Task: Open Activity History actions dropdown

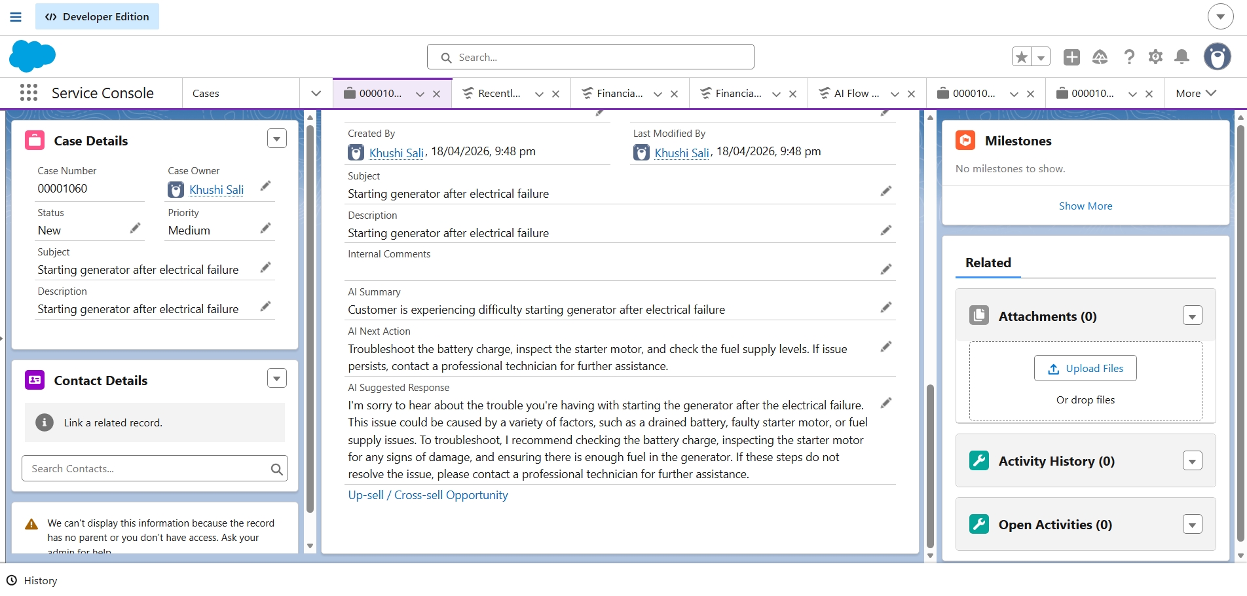Action: [x=1193, y=461]
